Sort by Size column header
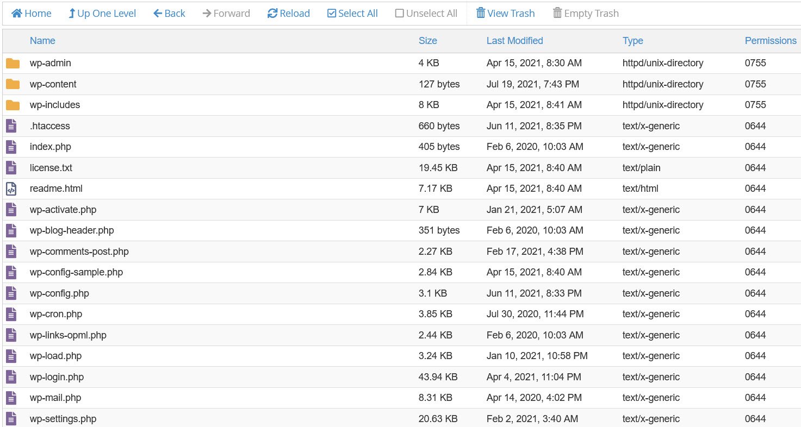Screen dimensions: 801x427 [x=428, y=41]
